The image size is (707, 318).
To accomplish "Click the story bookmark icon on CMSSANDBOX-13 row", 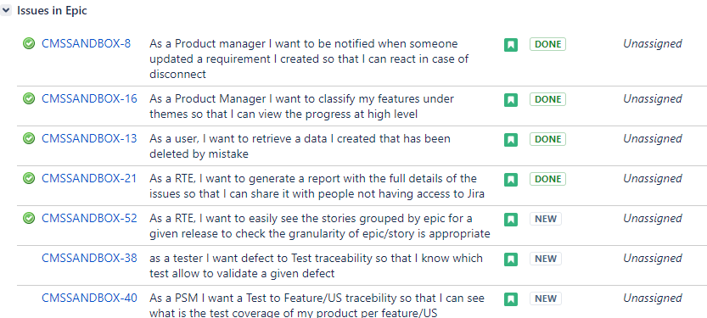I will (x=511, y=140).
